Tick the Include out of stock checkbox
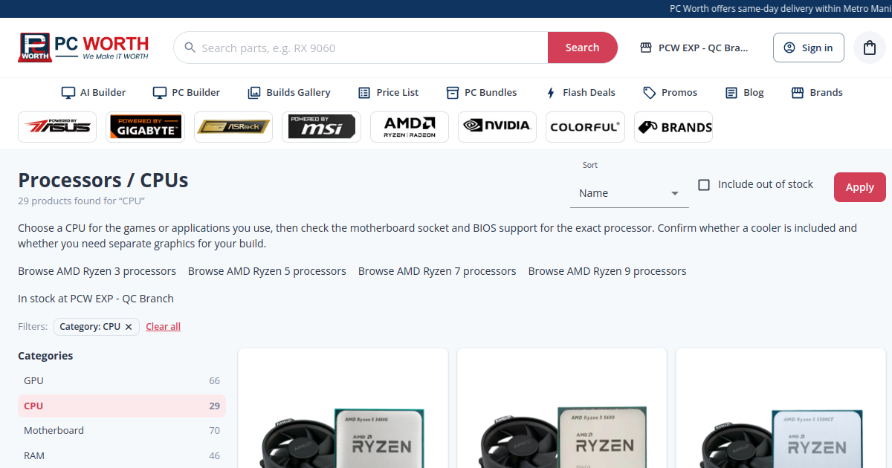Viewport: 892px width, 468px height. click(704, 185)
